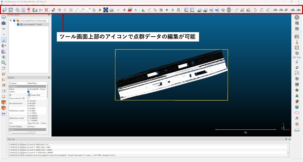Image resolution: width=303 pixels, height=162 pixels.
Task: Delete selected entity with red X icon
Action: coord(46,10)
